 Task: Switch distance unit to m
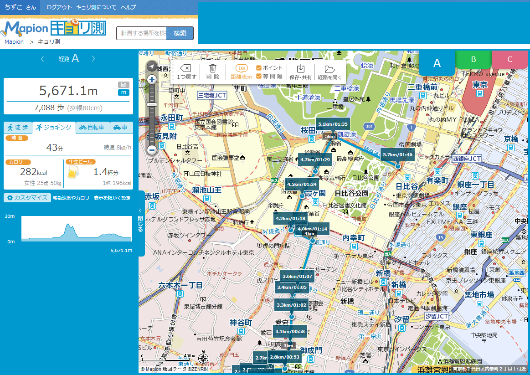123,92
